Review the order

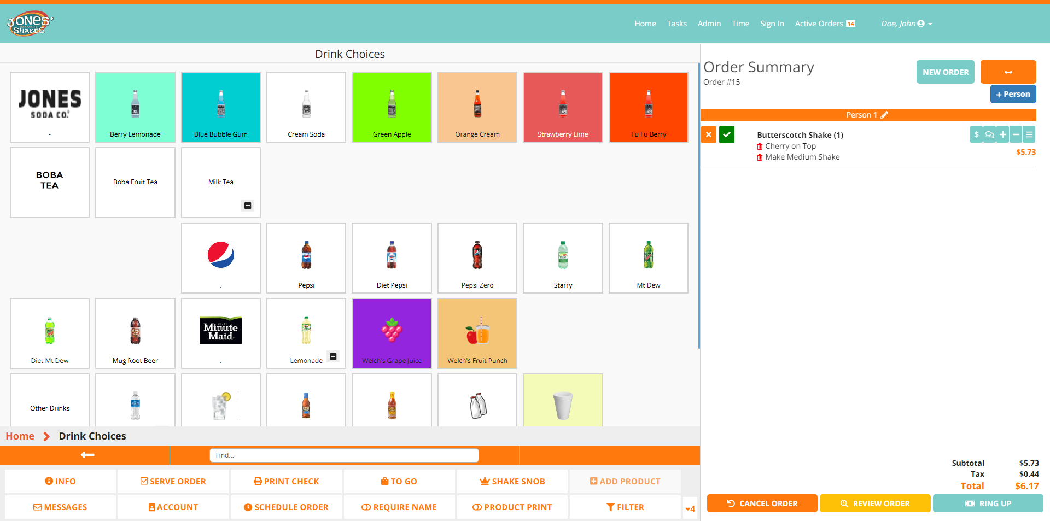click(x=875, y=504)
